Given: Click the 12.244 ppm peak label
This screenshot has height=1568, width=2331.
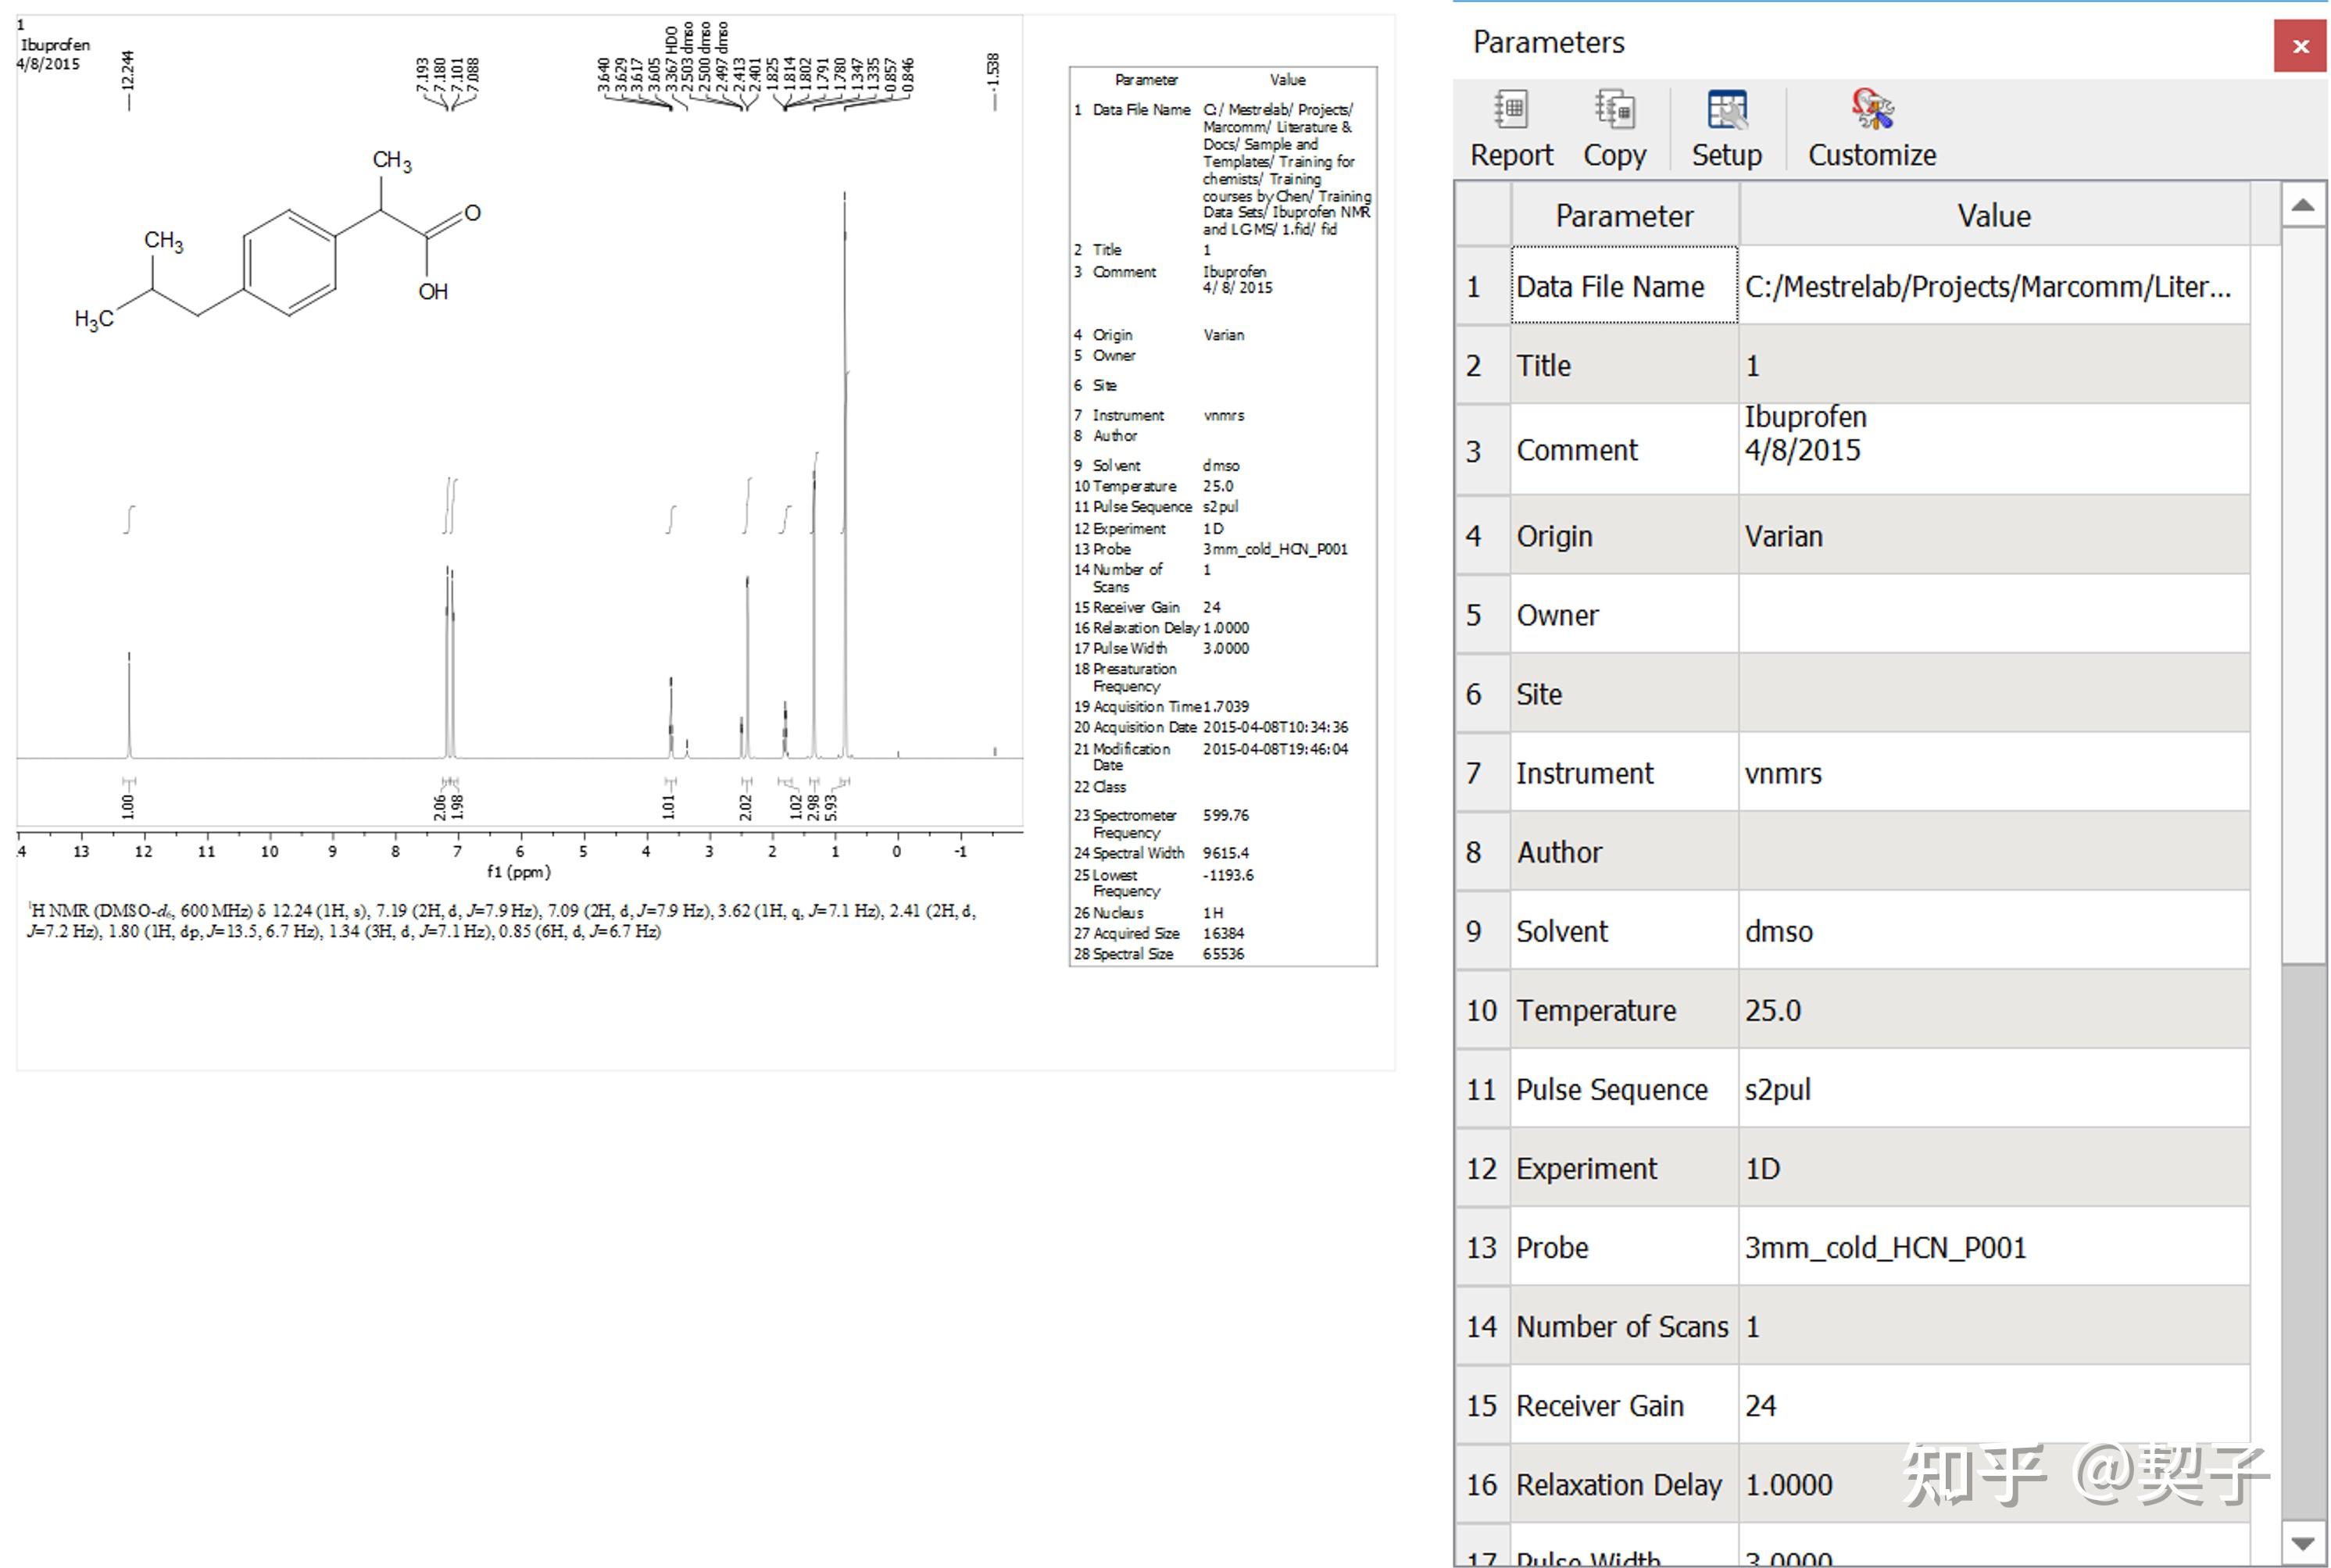Looking at the screenshot, I should pos(128,70).
